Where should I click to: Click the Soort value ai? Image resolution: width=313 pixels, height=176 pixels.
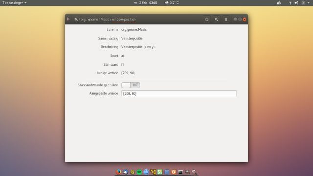point(123,56)
